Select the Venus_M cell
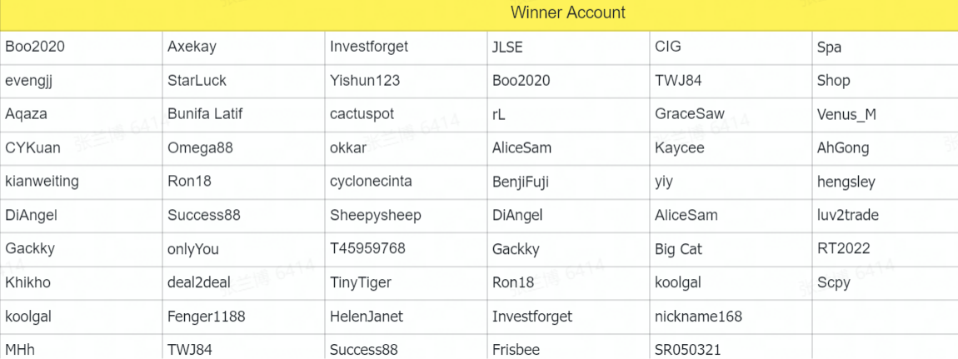The height and width of the screenshot is (359, 958). (886, 114)
